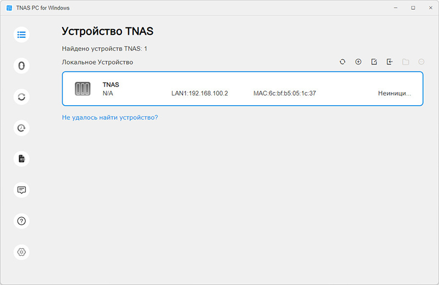Open the document file sidebar icon
This screenshot has height=285, width=439.
(21, 159)
